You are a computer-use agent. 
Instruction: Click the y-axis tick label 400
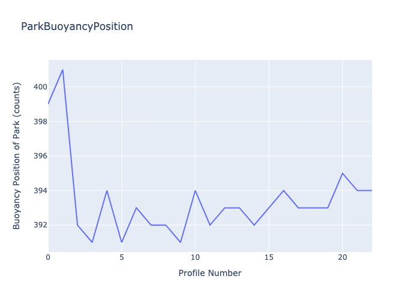coord(40,87)
